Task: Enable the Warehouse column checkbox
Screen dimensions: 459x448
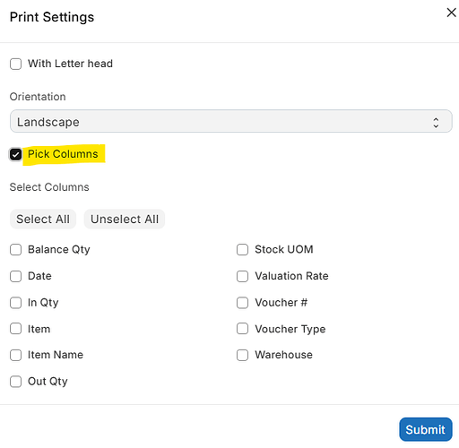Action: click(x=242, y=355)
